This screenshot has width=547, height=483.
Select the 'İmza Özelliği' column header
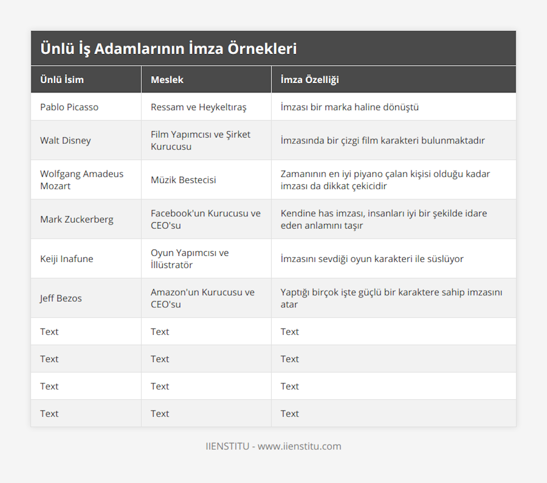tap(310, 80)
